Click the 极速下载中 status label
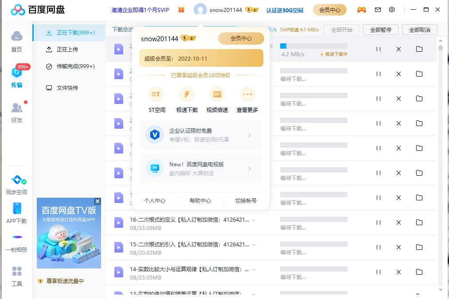The width and height of the screenshot is (449, 299). pyautogui.click(x=333, y=54)
